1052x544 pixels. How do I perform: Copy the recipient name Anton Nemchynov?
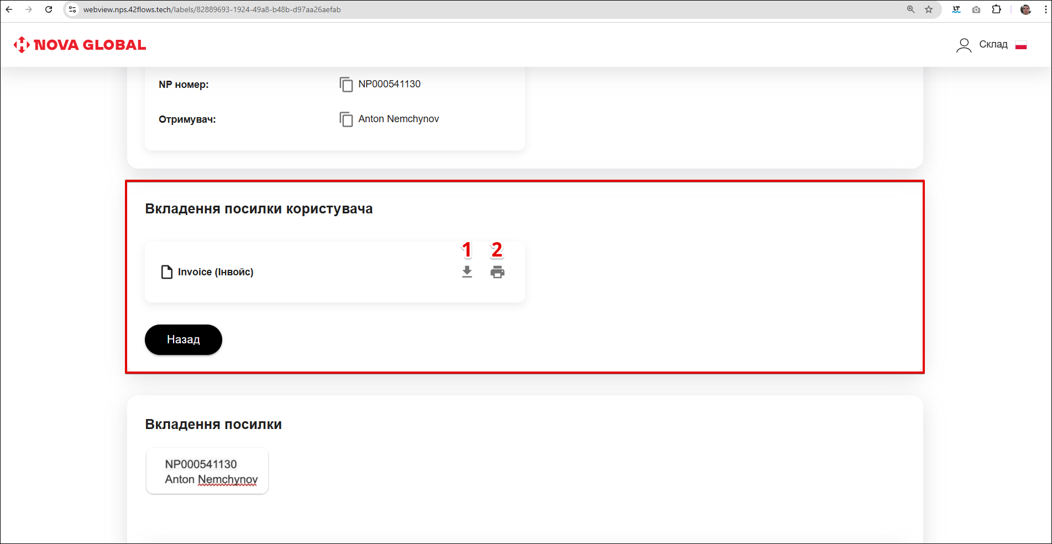click(x=346, y=119)
